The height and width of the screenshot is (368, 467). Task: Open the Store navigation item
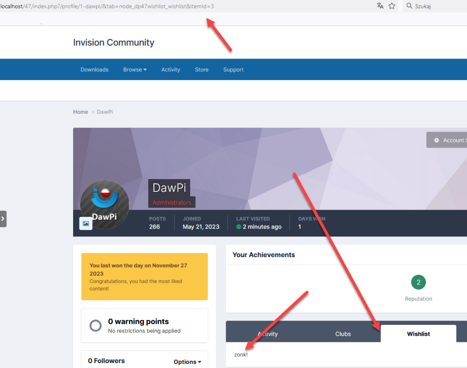coord(202,70)
